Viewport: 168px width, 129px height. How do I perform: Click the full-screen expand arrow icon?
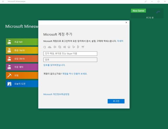[x=145, y=1]
